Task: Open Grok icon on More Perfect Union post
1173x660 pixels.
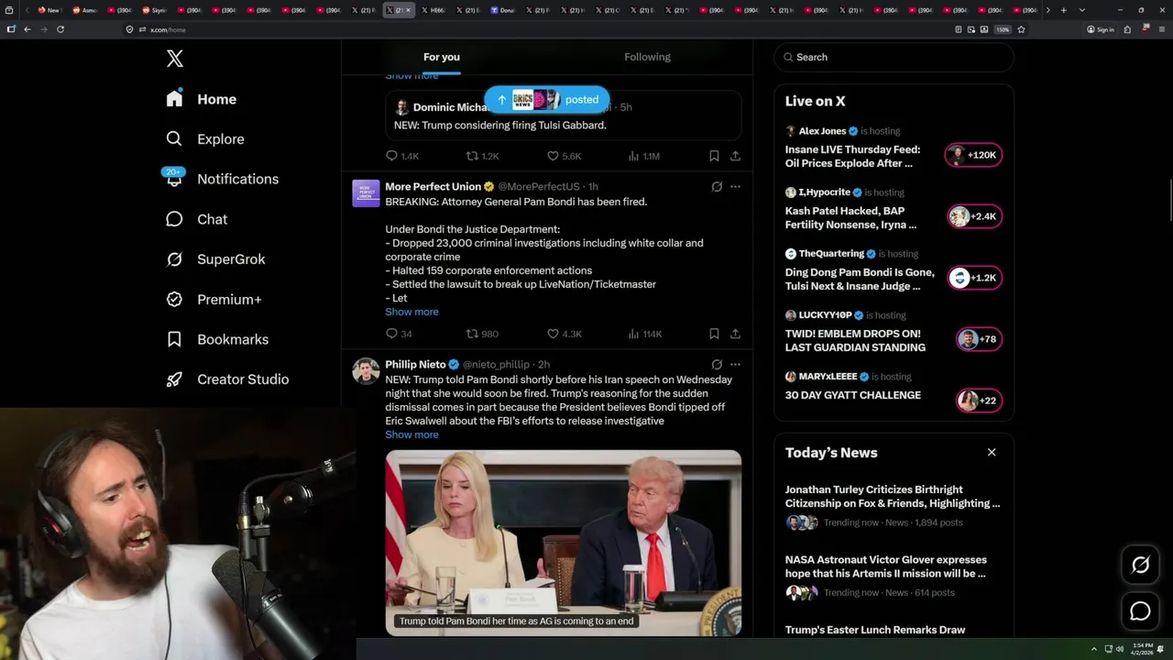Action: (717, 186)
